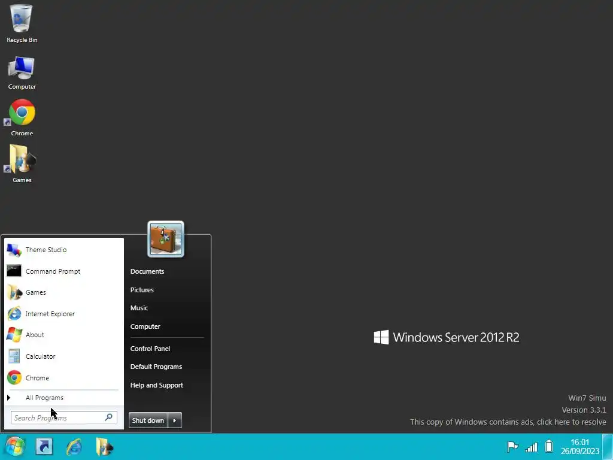Select the Theme Studio text label
The image size is (613, 460).
pos(46,250)
